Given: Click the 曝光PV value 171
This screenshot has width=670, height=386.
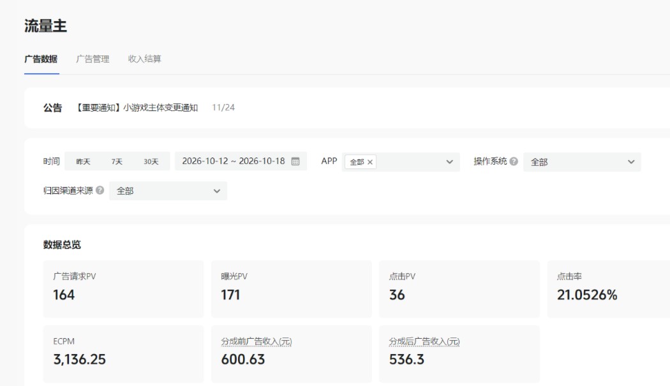Looking at the screenshot, I should point(230,295).
